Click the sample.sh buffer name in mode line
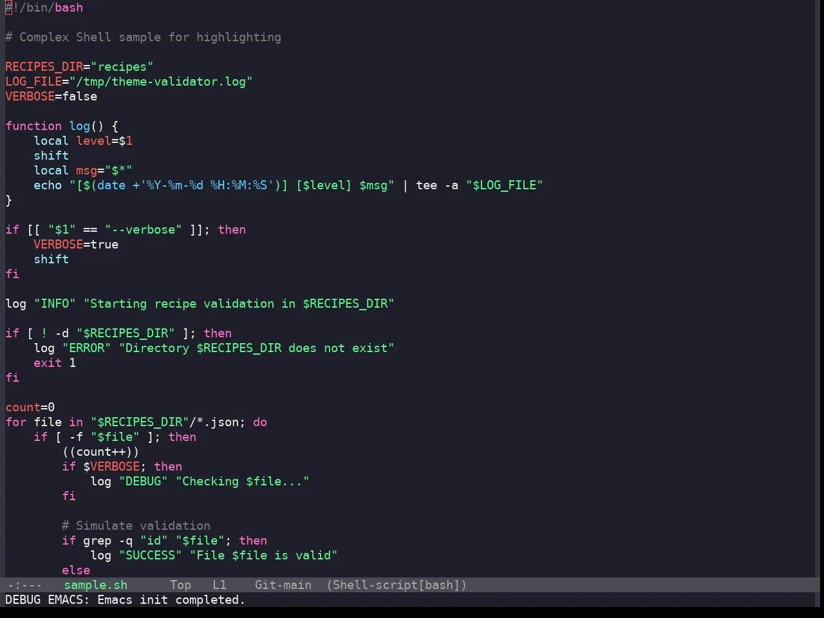 click(x=95, y=585)
